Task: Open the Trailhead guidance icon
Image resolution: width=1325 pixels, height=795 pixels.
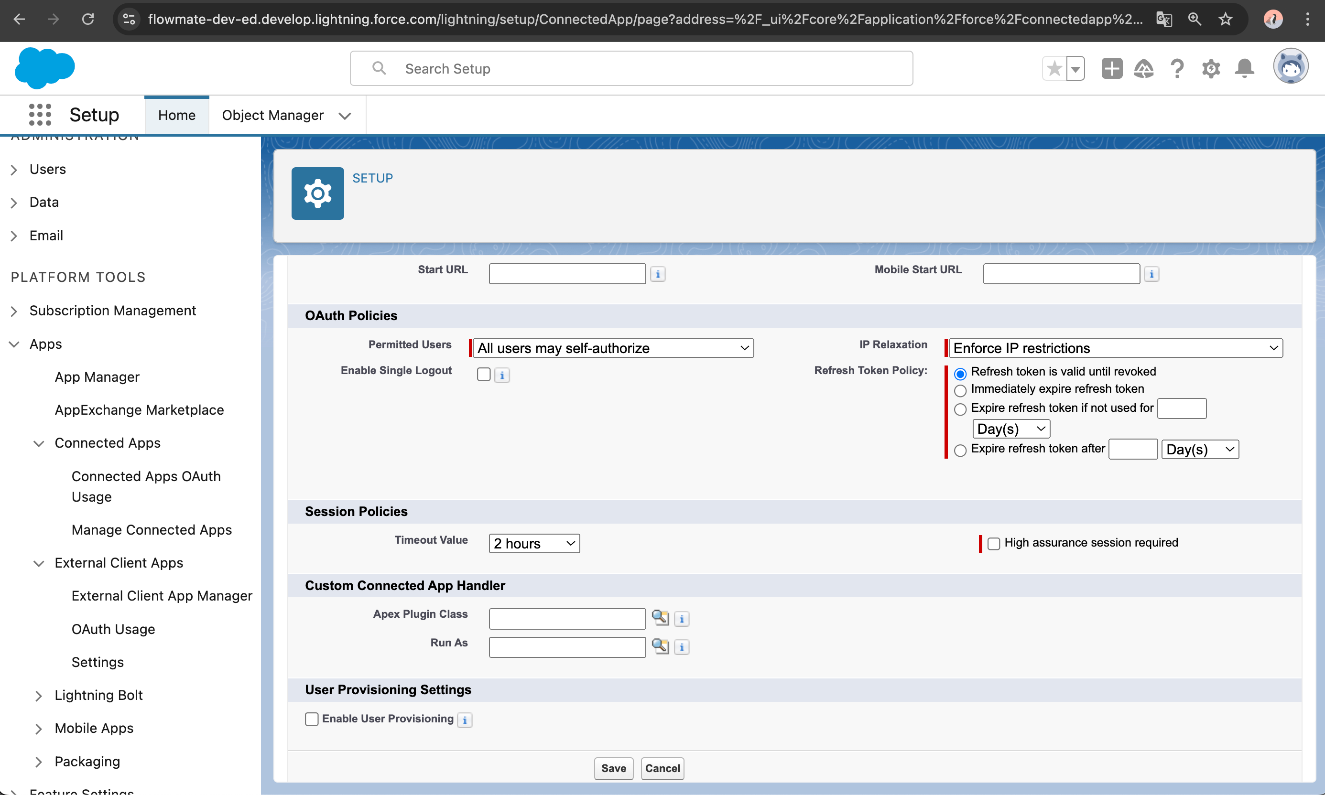Action: tap(1144, 69)
